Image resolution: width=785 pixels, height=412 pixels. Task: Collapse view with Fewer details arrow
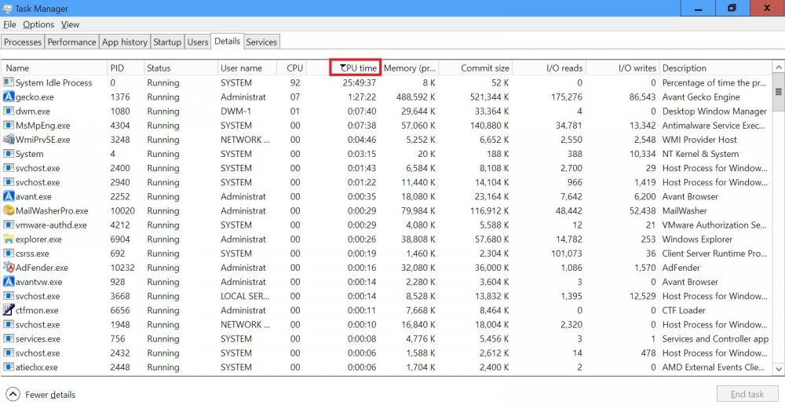coord(13,395)
